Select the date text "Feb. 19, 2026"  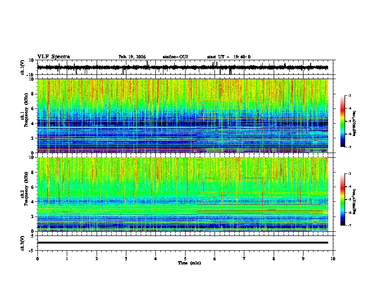[132, 57]
